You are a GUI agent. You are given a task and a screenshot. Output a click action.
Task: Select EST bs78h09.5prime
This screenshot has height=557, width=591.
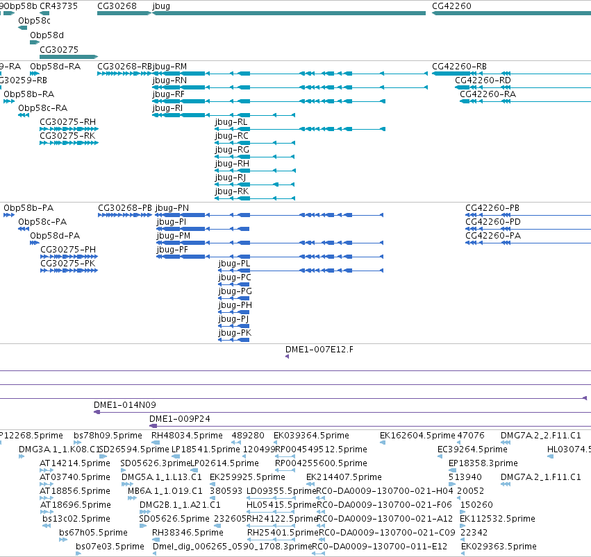tap(77, 443)
